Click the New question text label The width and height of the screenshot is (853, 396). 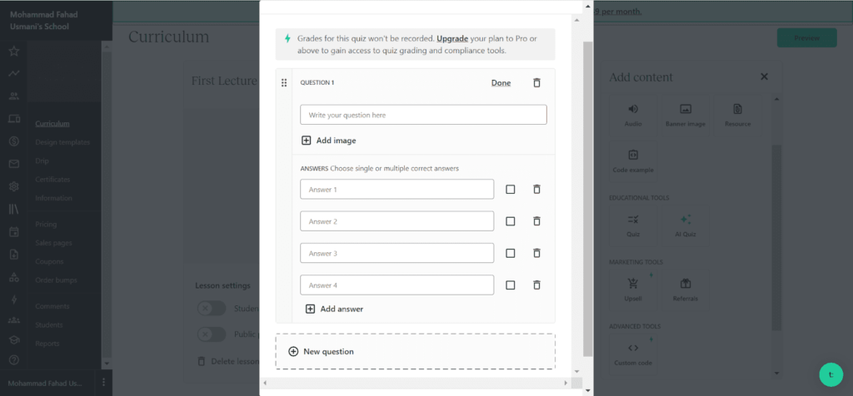[x=328, y=351]
